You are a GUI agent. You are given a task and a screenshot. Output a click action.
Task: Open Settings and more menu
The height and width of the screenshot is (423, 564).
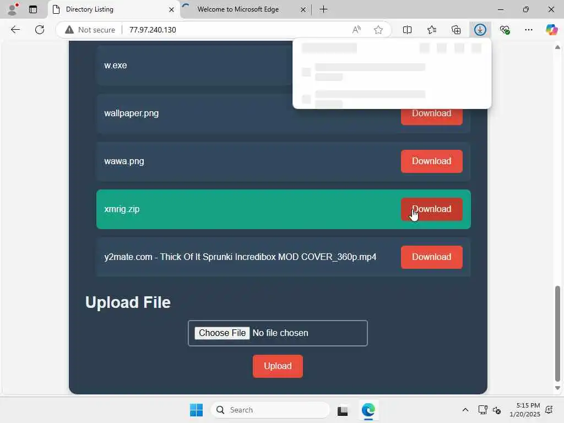(x=528, y=30)
